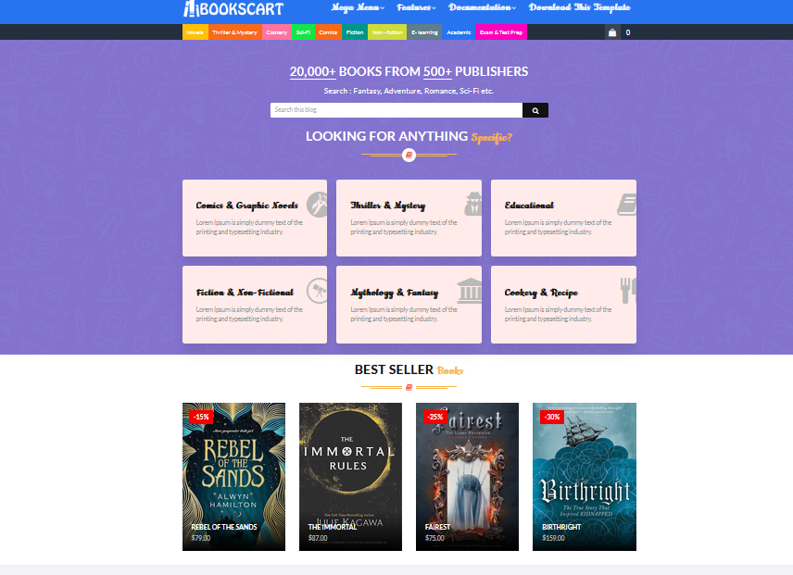Image resolution: width=793 pixels, height=575 pixels.
Task: Click the $159.00 price
Action: click(x=553, y=538)
